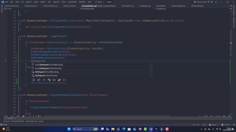Collapse the if bPlayForward block
Image resolution: width=236 pixels, height=132 pixels.
(x=18, y=101)
